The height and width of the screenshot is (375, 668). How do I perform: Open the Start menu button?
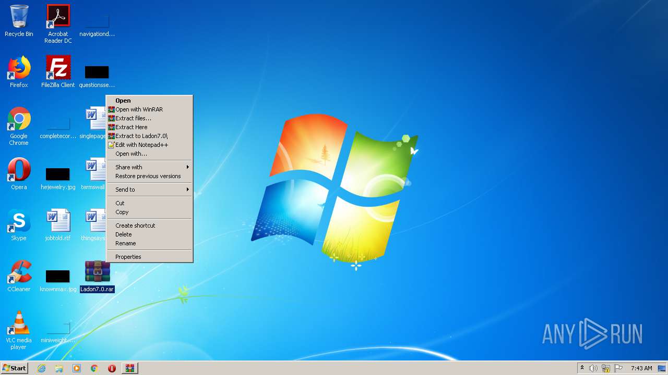(15, 368)
